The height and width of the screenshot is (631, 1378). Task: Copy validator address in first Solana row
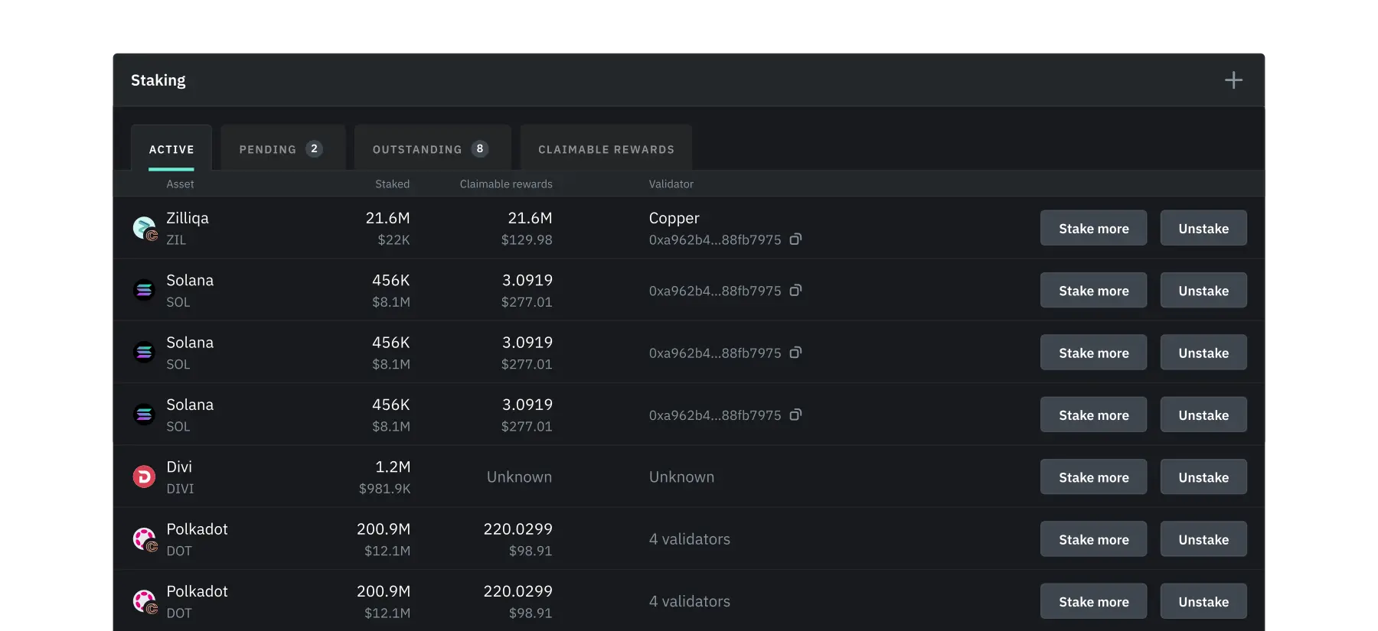pos(795,291)
